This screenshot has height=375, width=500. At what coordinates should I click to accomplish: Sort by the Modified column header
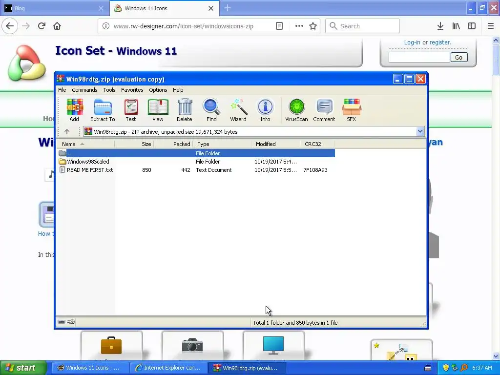tap(275, 144)
